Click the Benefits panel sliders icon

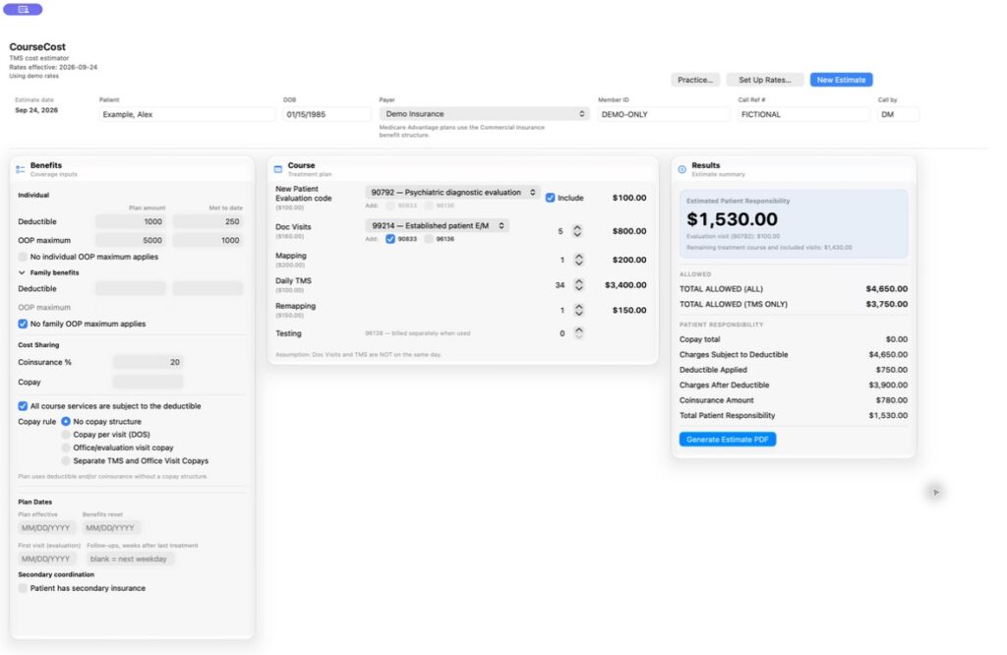pos(20,169)
